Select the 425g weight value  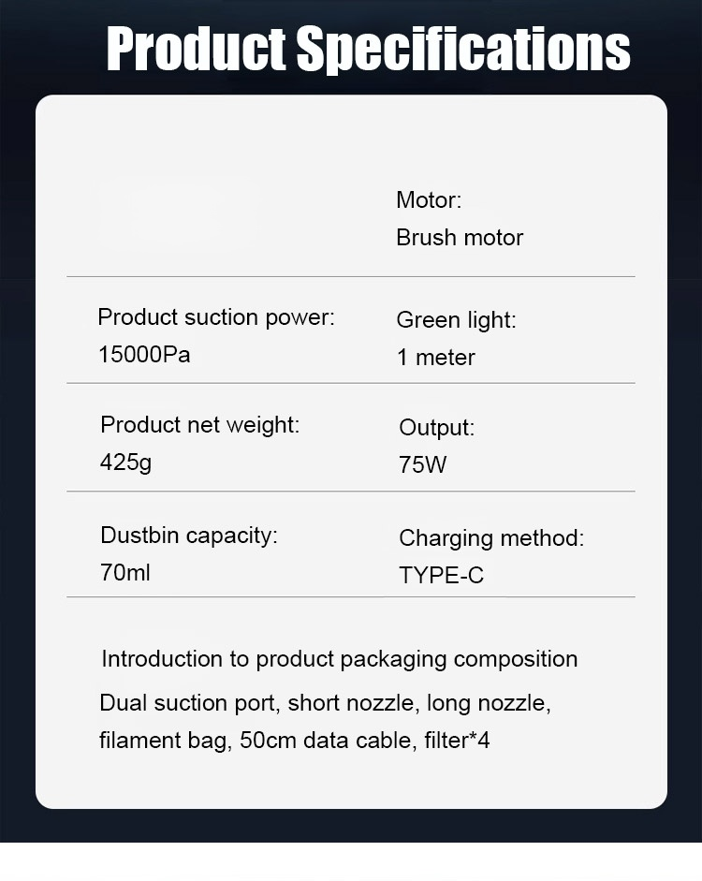[x=125, y=463]
